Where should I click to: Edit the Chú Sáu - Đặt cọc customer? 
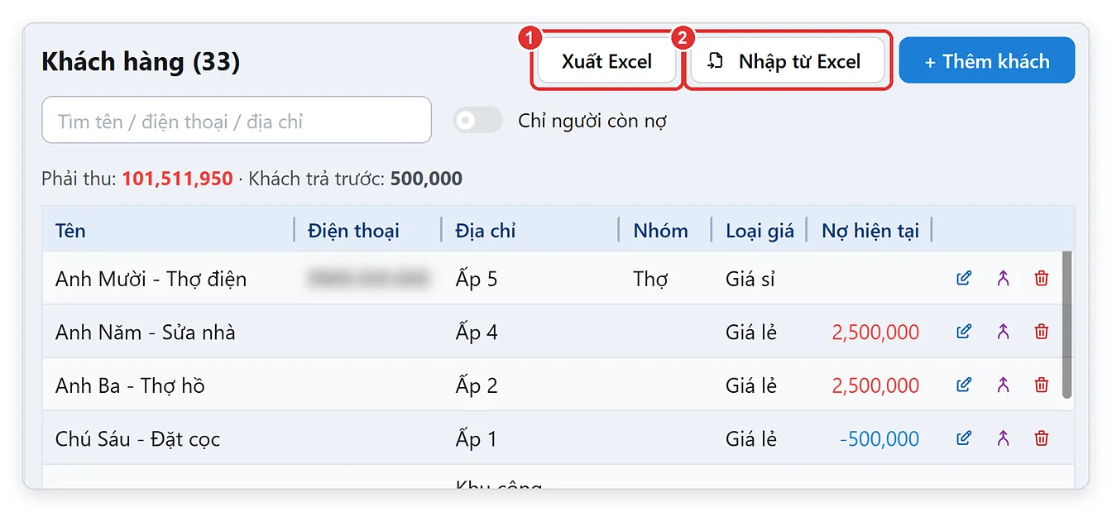[964, 438]
